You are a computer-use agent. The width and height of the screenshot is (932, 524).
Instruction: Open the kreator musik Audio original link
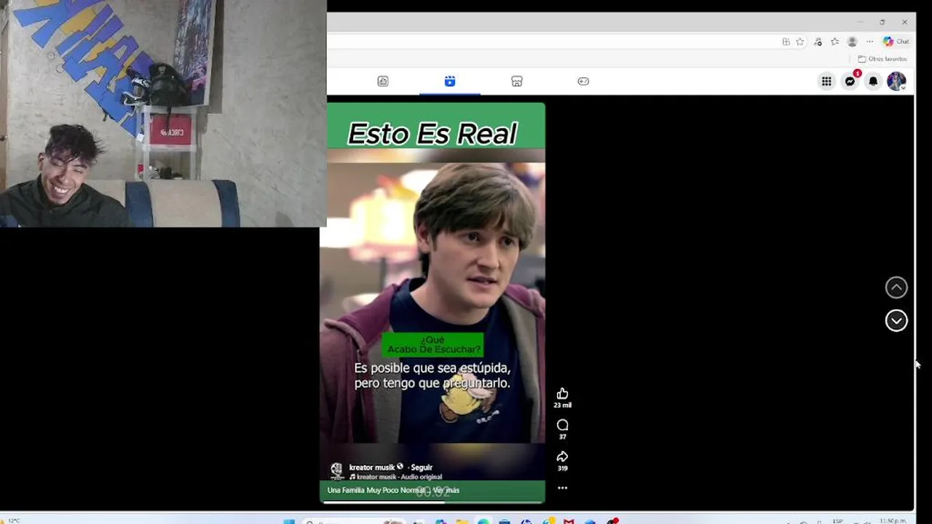(x=399, y=477)
